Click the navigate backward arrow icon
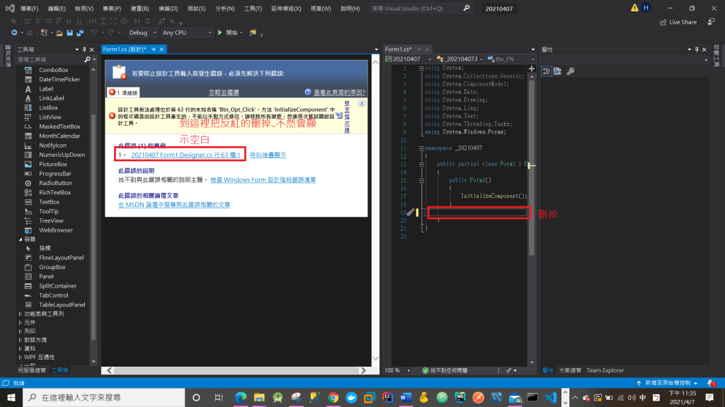 [x=14, y=33]
